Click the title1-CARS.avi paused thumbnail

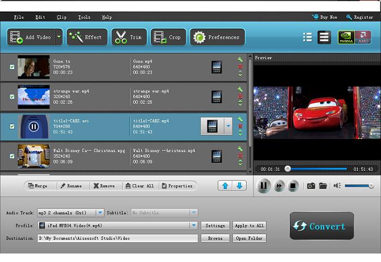(x=33, y=126)
